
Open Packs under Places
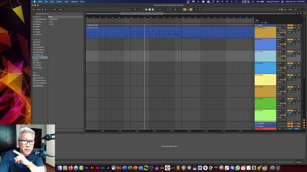click(37, 75)
